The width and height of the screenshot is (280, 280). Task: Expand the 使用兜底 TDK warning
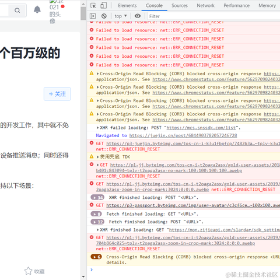tap(98, 157)
